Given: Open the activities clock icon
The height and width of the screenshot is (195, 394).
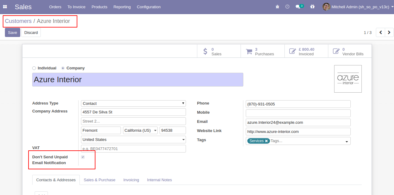Looking at the screenshot, I should [x=287, y=7].
